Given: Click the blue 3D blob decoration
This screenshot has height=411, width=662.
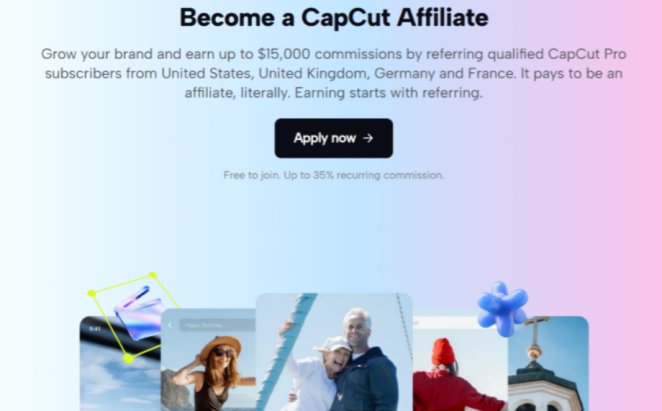Looking at the screenshot, I should click(502, 308).
